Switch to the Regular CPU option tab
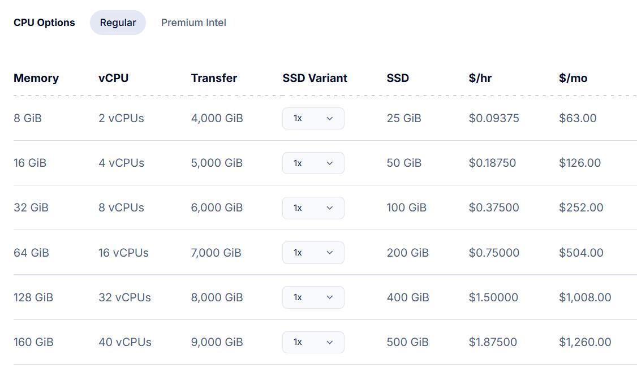Screen dimensions: 637x372 pyautogui.click(x=118, y=23)
